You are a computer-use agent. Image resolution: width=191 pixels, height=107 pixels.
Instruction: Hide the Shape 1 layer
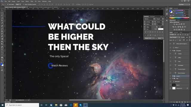pos(170,48)
